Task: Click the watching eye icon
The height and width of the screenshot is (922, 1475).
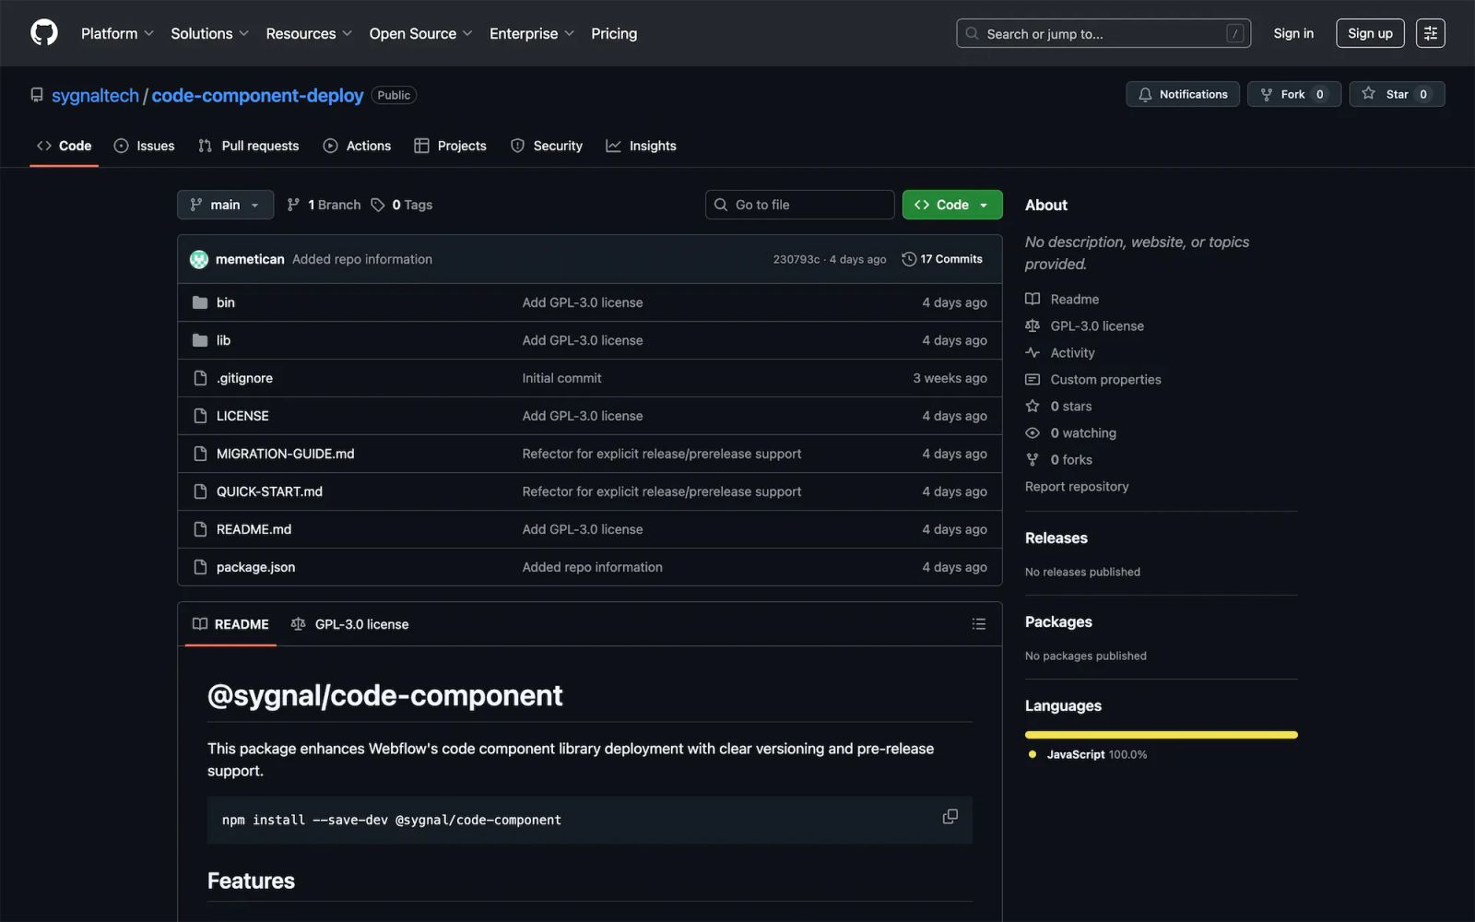Action: [1032, 432]
